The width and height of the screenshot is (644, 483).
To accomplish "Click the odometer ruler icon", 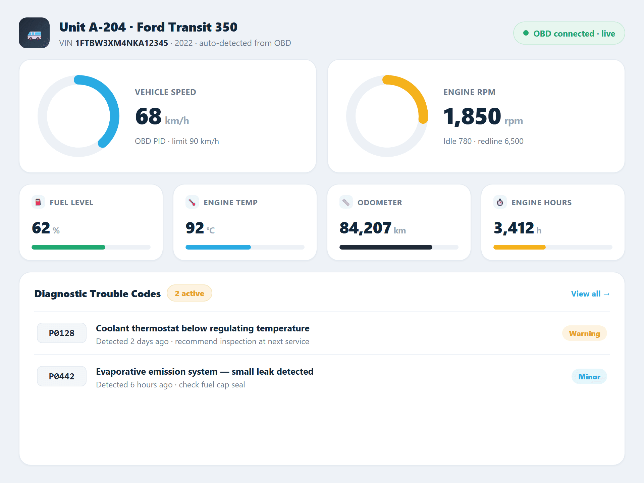I will tap(346, 202).
